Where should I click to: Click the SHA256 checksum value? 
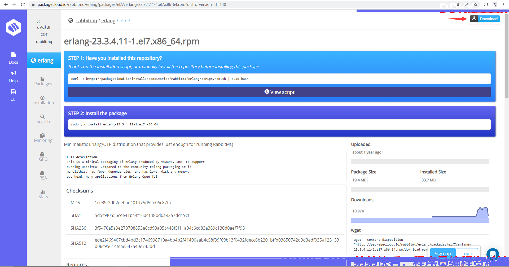click(x=170, y=228)
